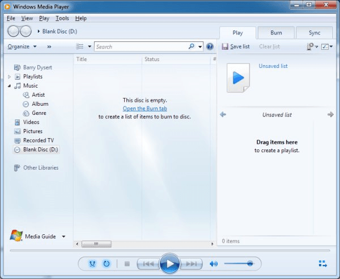Start playback with the Play button
This screenshot has height=279, width=340.
click(170, 264)
